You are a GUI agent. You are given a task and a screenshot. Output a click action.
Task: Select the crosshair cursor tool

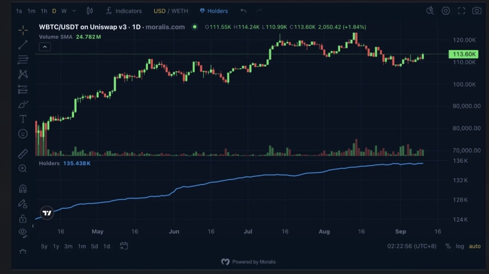click(x=23, y=30)
